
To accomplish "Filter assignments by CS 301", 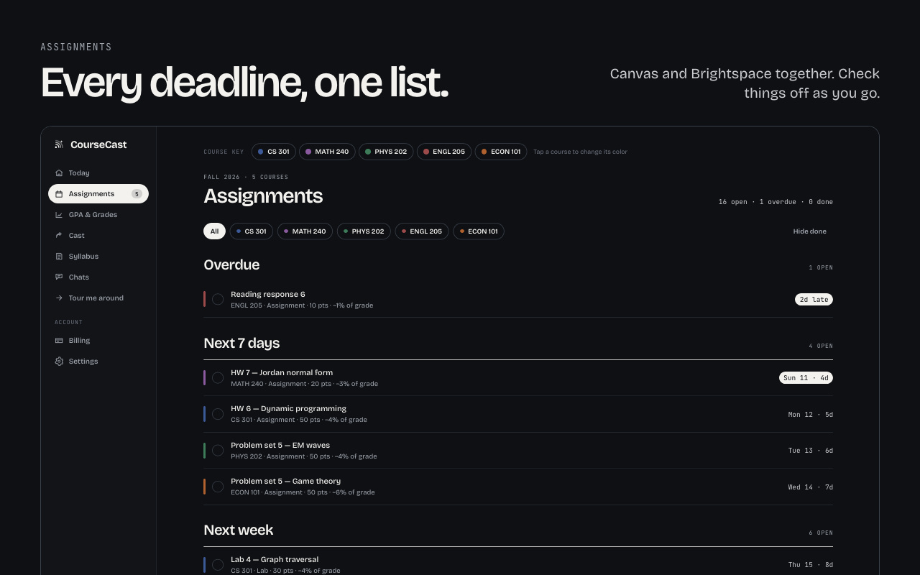I will click(x=252, y=231).
